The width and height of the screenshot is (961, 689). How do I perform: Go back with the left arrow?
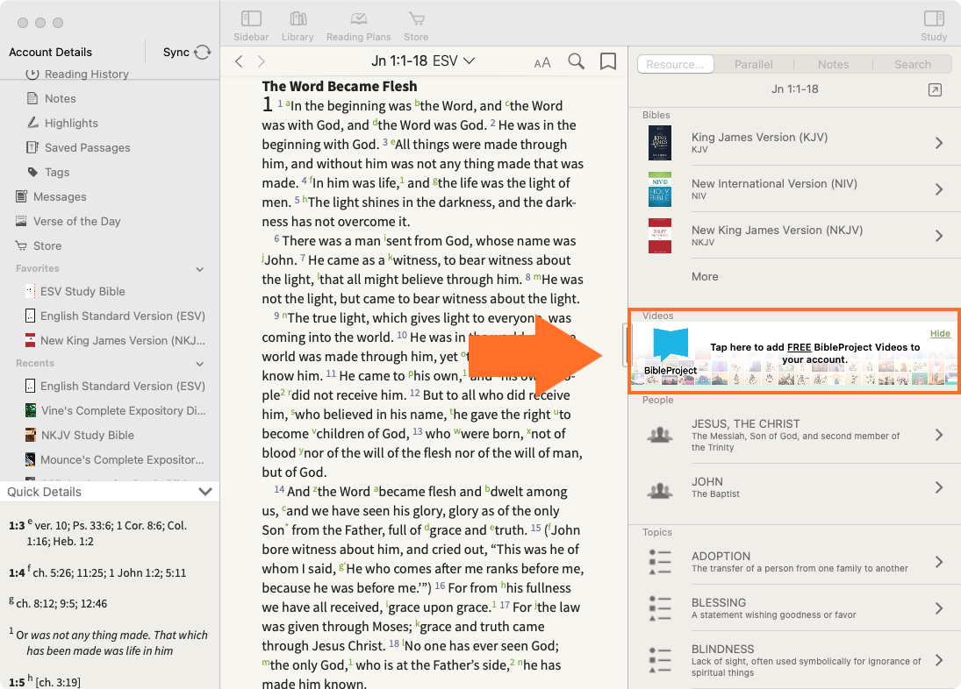coord(239,61)
